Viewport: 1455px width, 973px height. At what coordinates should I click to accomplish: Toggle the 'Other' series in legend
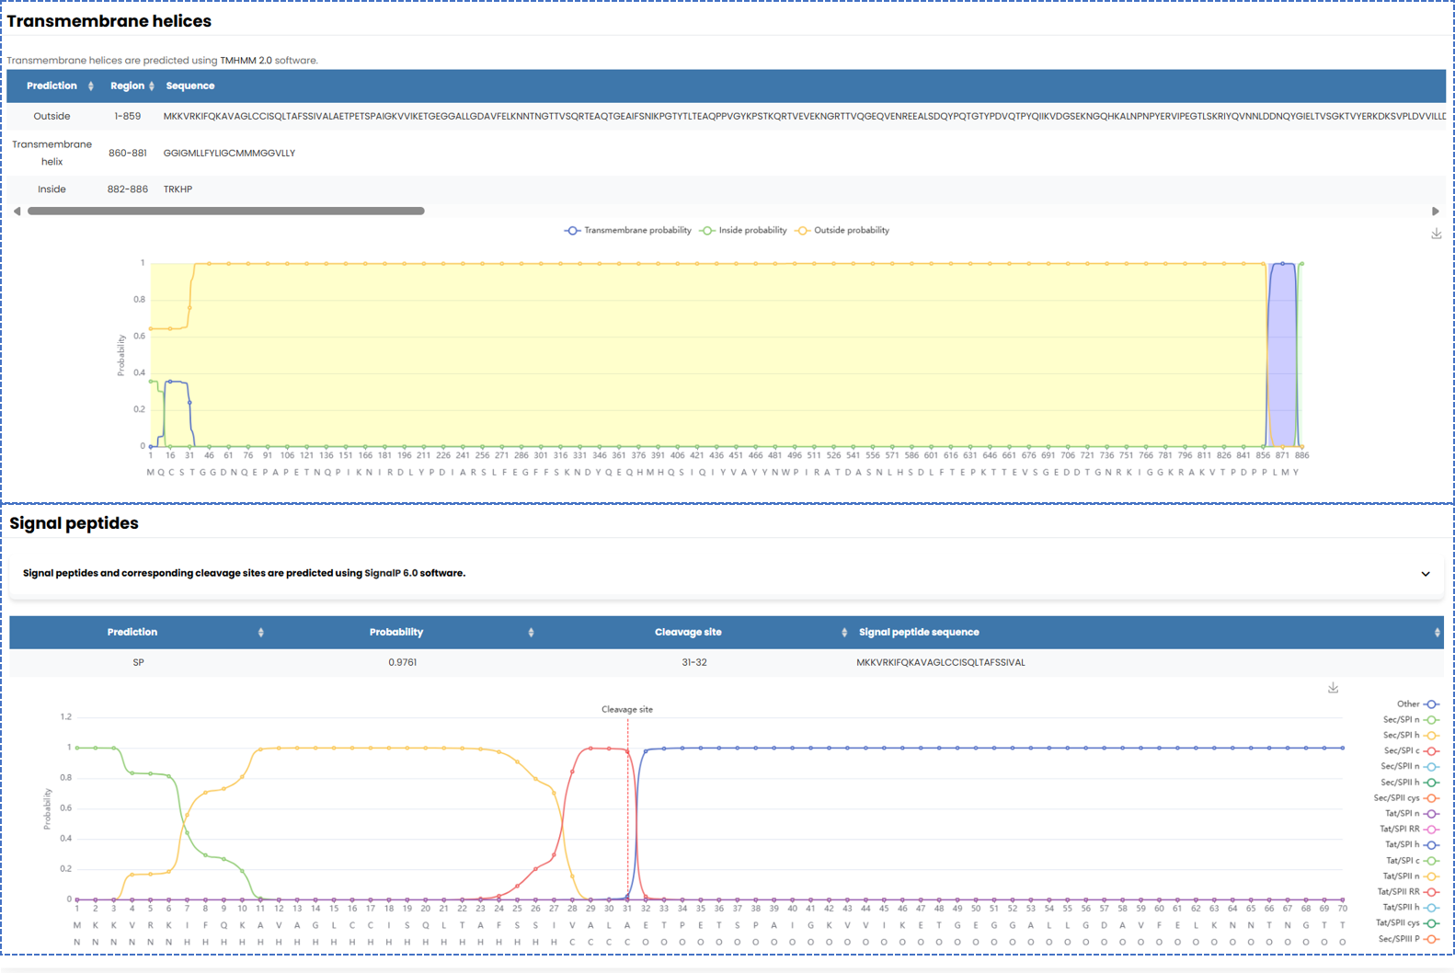coord(1416,704)
